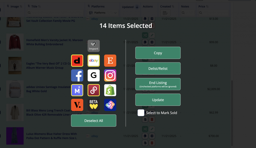The height and width of the screenshot is (148, 256).
Task: Choose the Facebook marketplace icon
Action: [x=77, y=75]
